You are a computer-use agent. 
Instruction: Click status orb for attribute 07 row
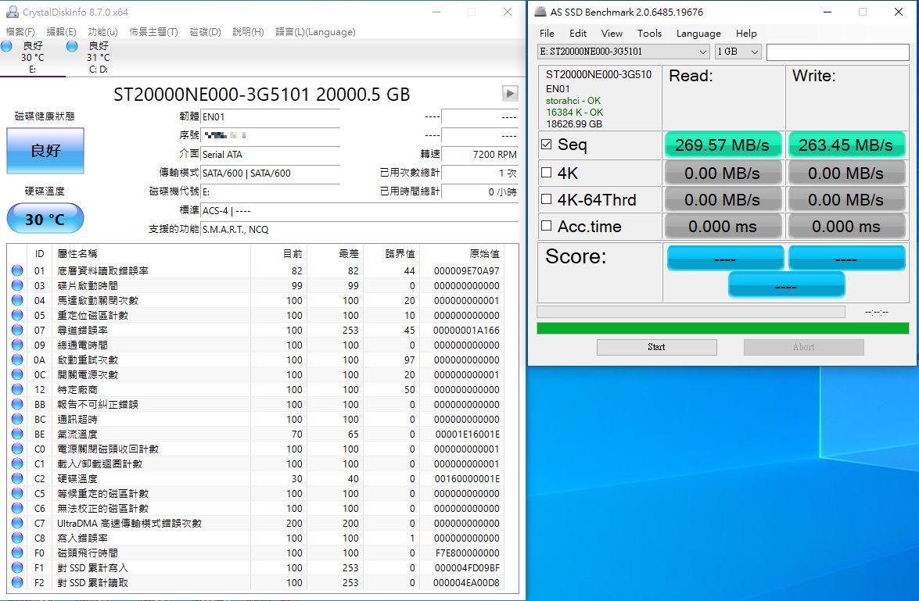(17, 330)
